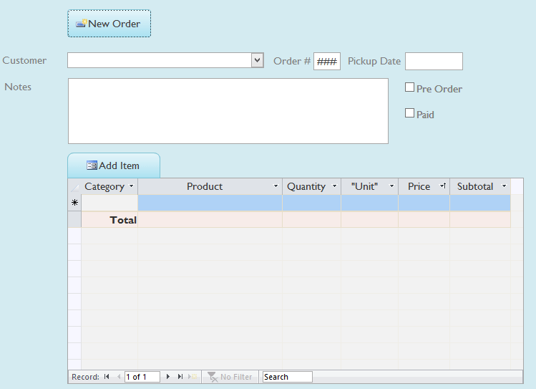This screenshot has width=536, height=389.
Task: Go to the previous record arrow
Action: [x=118, y=377]
